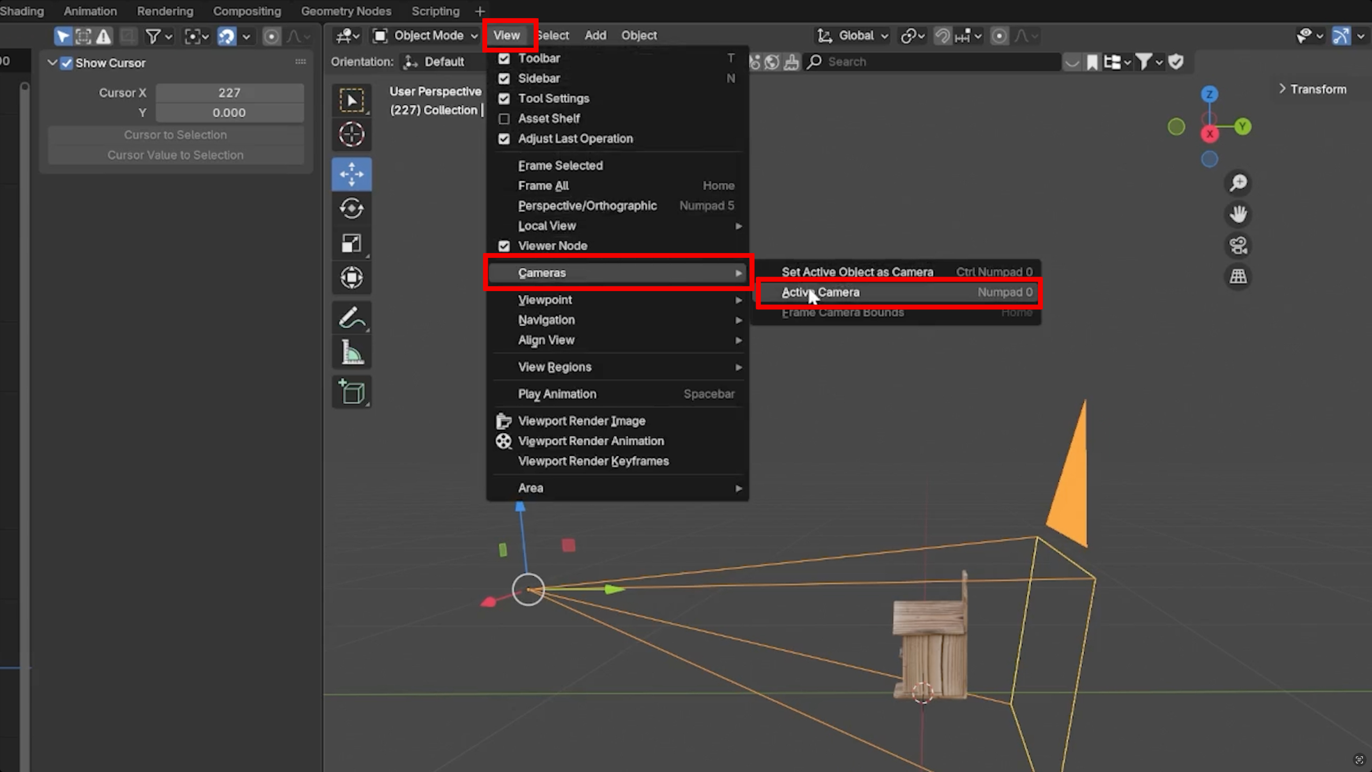Toggle the Sidebar checkbox in View menu
Image resolution: width=1372 pixels, height=772 pixels.
pos(504,78)
